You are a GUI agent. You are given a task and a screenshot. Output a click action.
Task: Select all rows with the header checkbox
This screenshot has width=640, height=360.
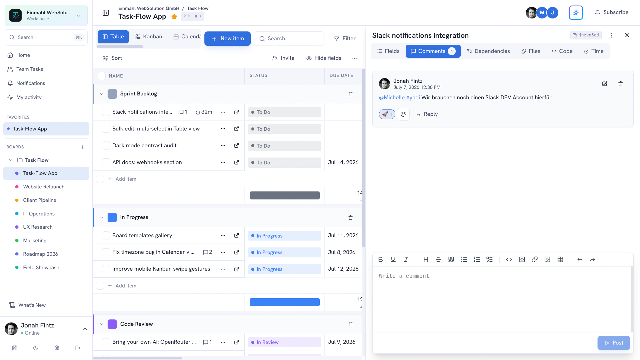coord(102,76)
